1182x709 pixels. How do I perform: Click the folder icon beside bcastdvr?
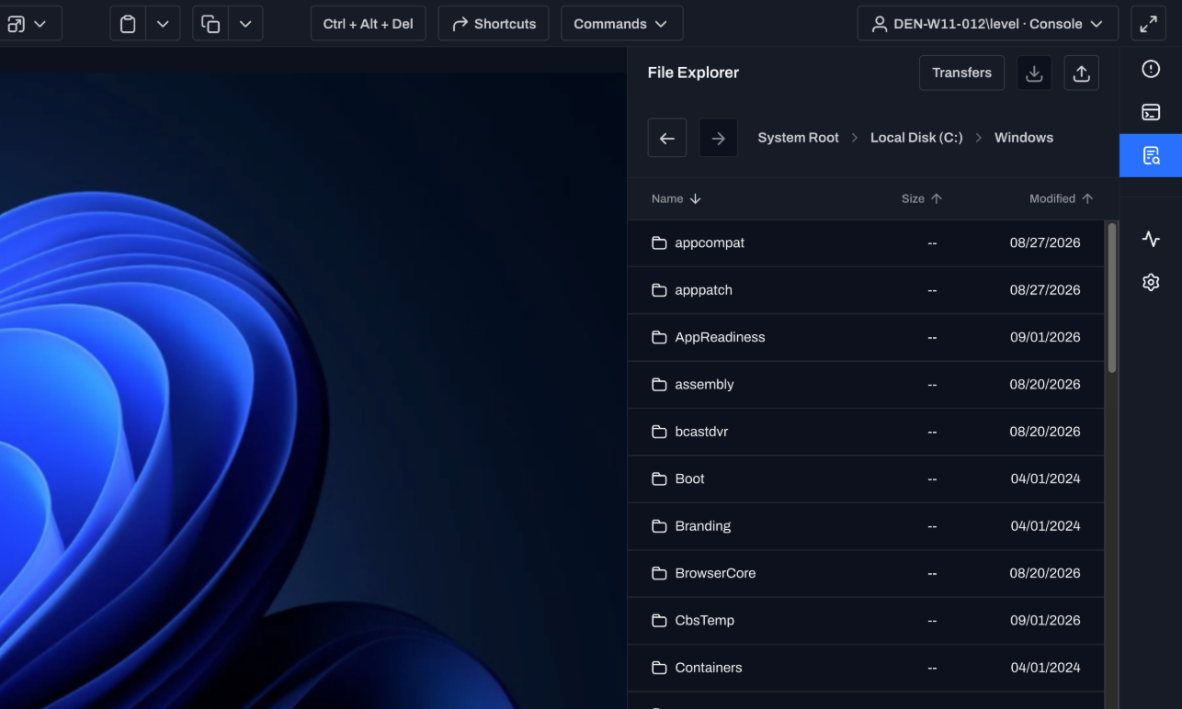click(x=659, y=432)
